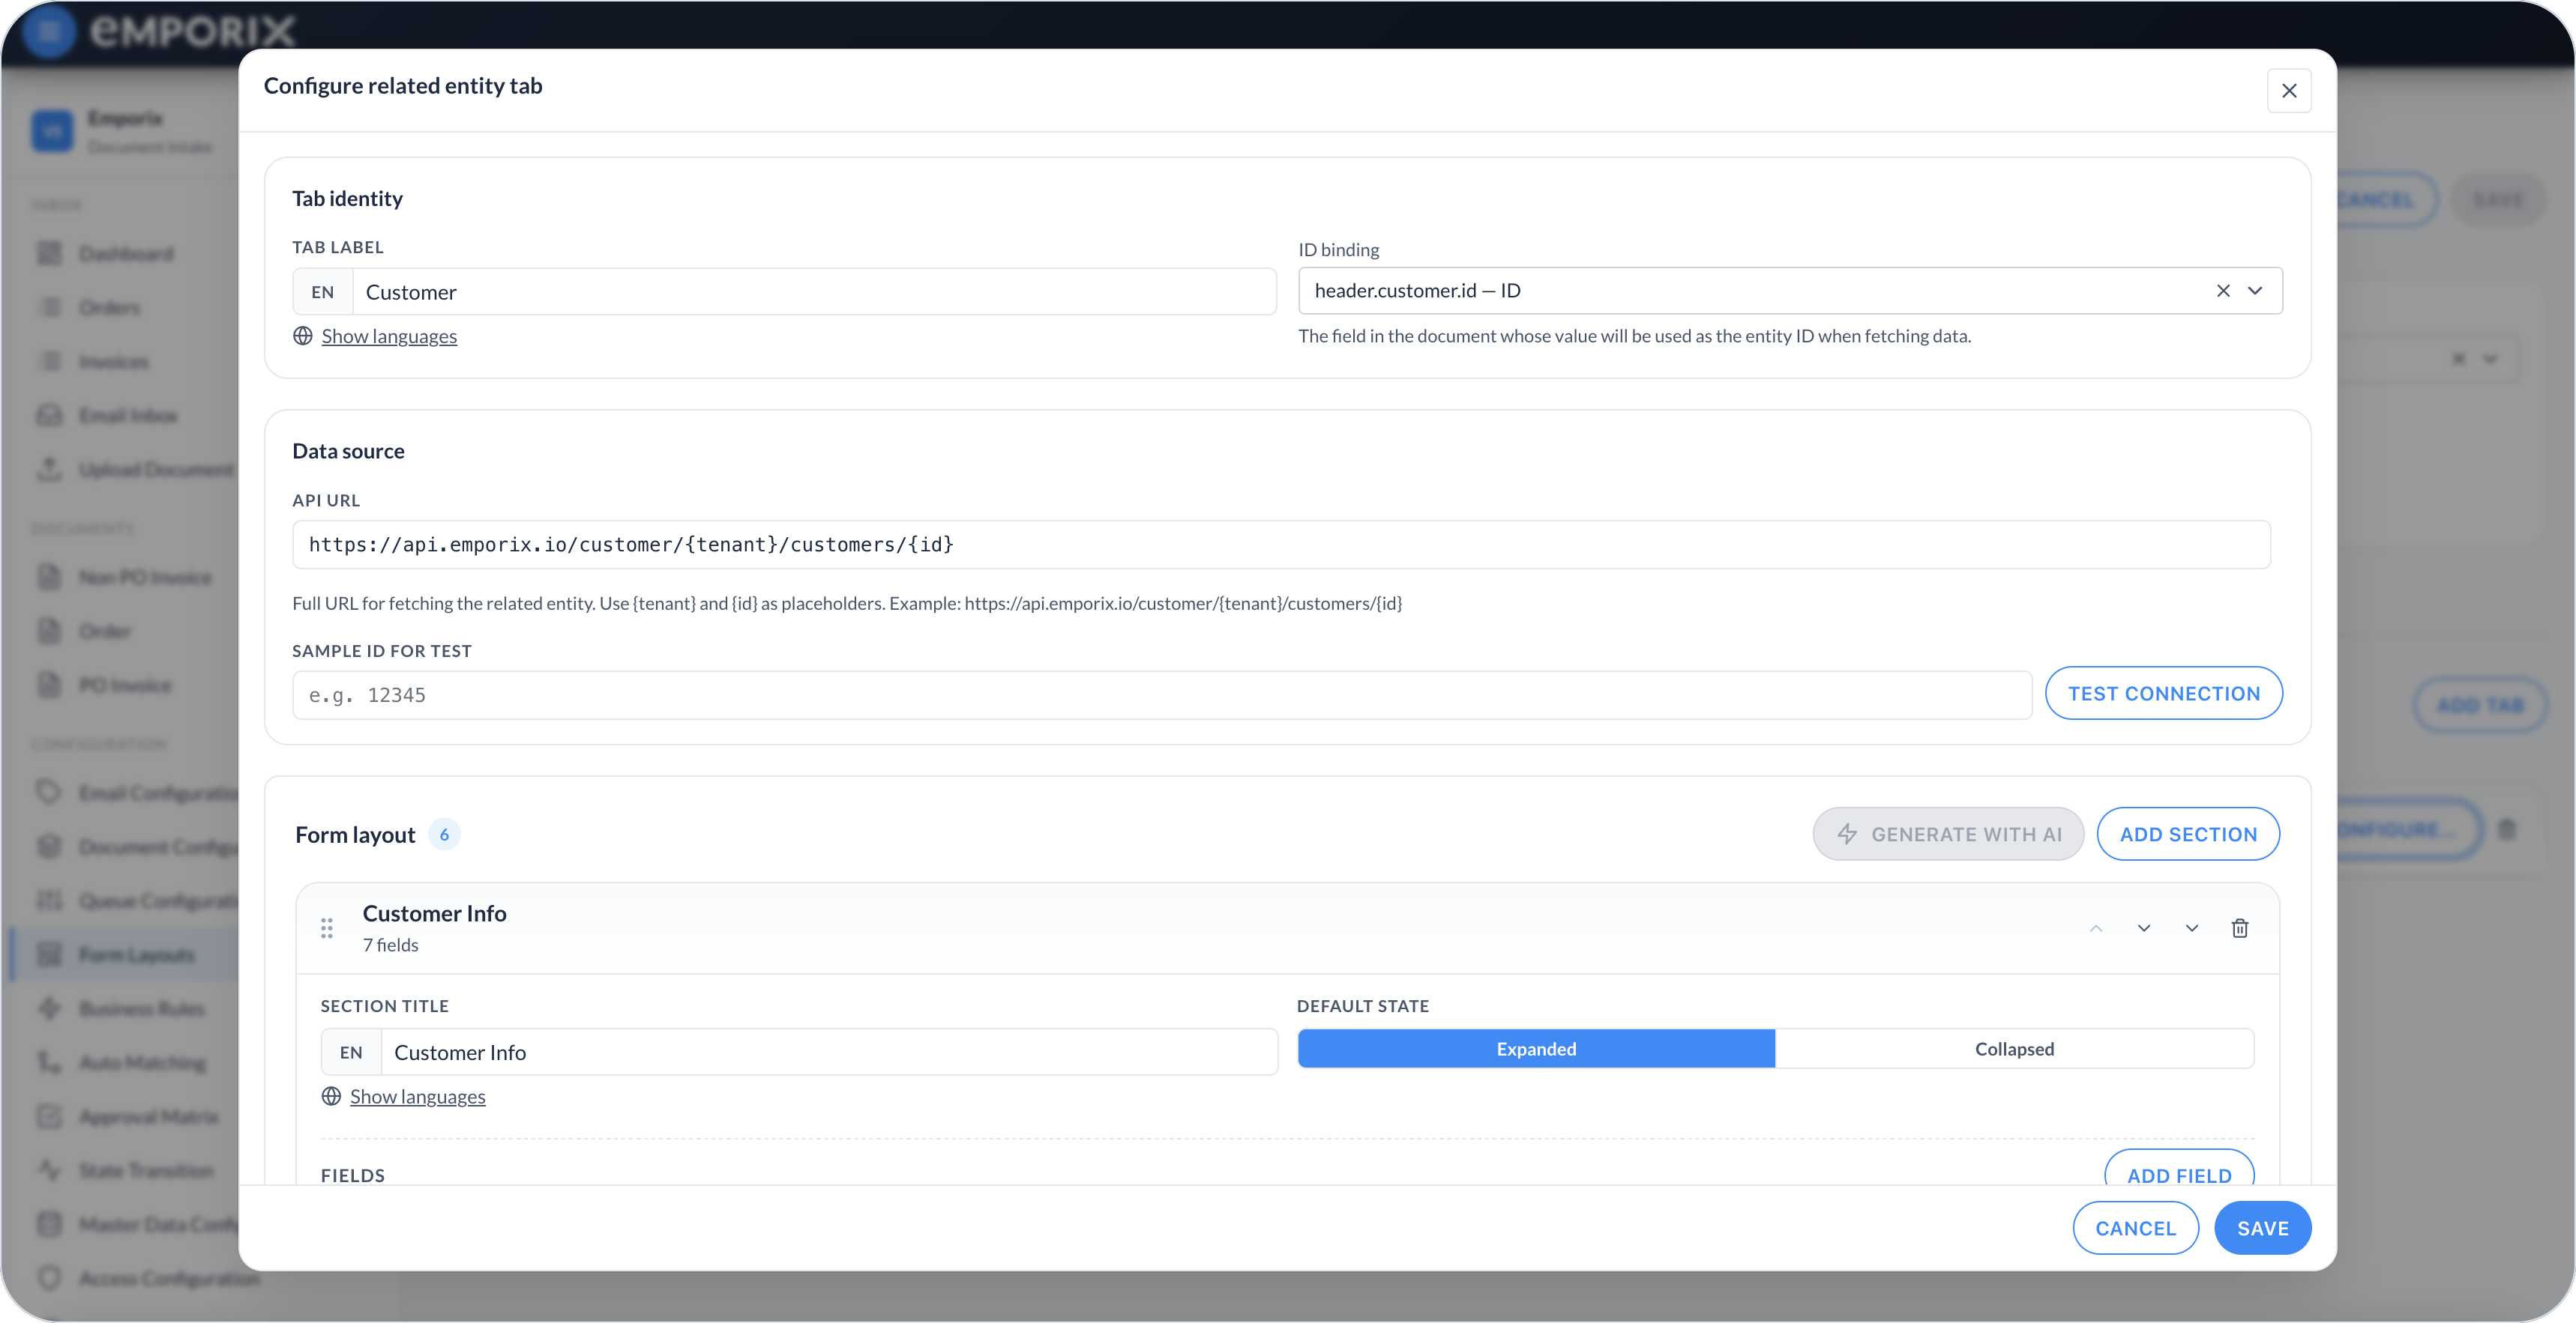Click the Approval Matrix icon in background sidebar
2576x1323 pixels.
coord(49,1116)
